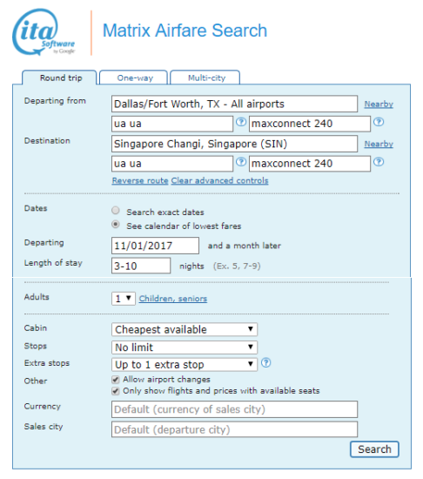This screenshot has width=423, height=479.
Task: Click the Reverse route link
Action: coord(140,180)
